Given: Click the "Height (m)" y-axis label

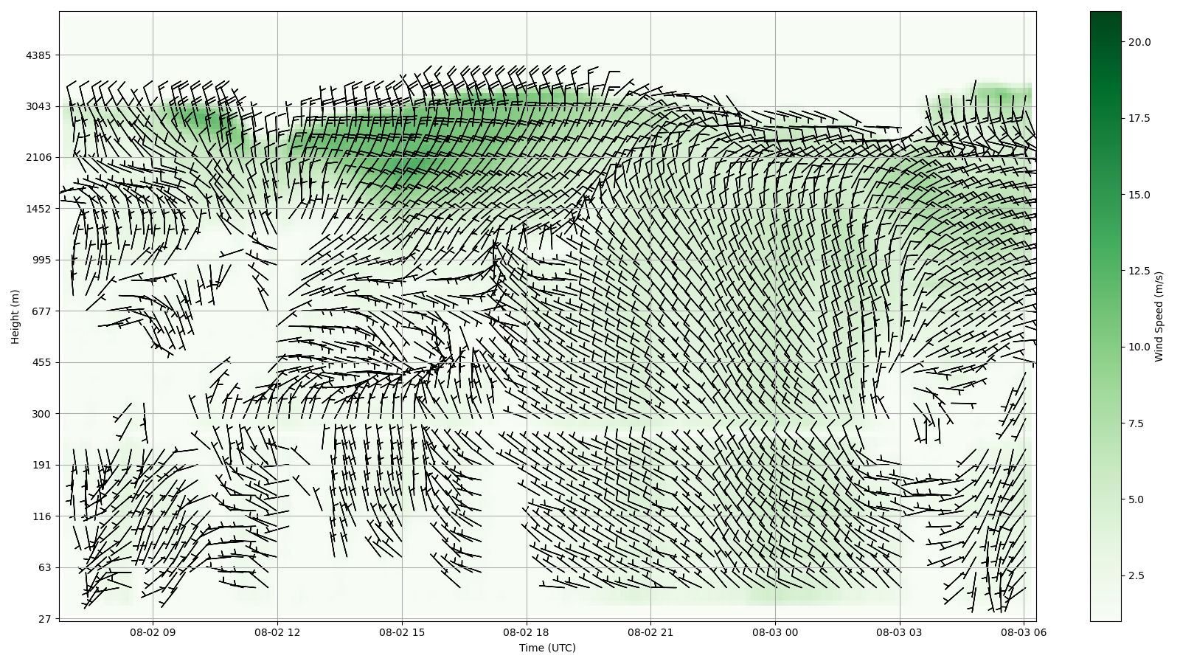Looking at the screenshot, I should [15, 317].
